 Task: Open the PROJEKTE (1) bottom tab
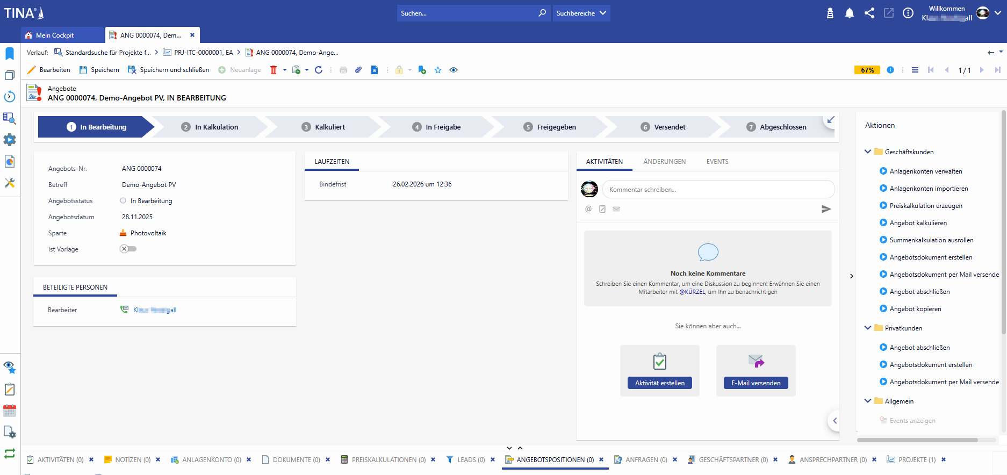tap(916, 460)
